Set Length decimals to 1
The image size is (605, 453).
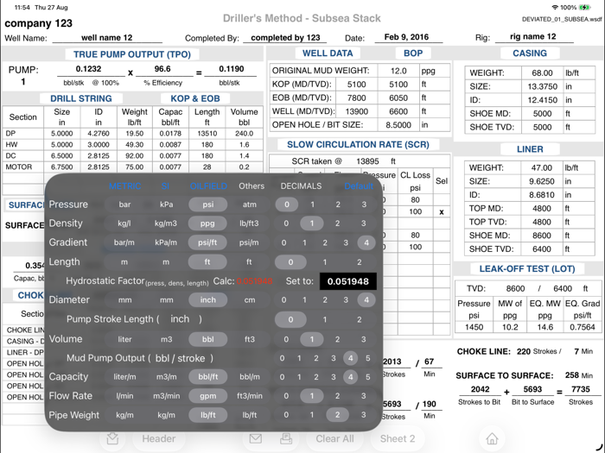click(x=325, y=262)
